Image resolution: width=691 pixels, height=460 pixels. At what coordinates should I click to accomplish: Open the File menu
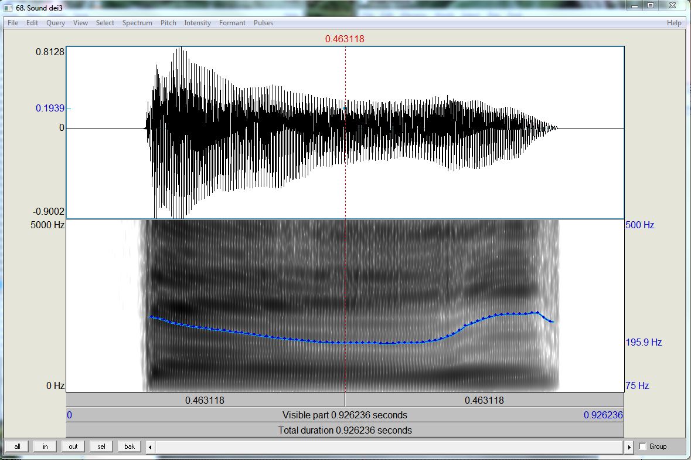[13, 23]
